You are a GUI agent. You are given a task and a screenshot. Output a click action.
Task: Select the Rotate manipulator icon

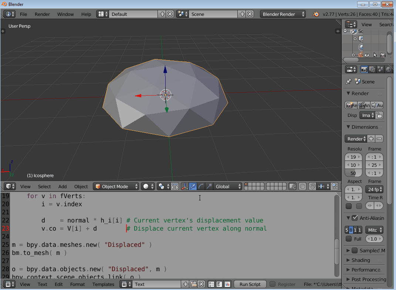point(200,186)
